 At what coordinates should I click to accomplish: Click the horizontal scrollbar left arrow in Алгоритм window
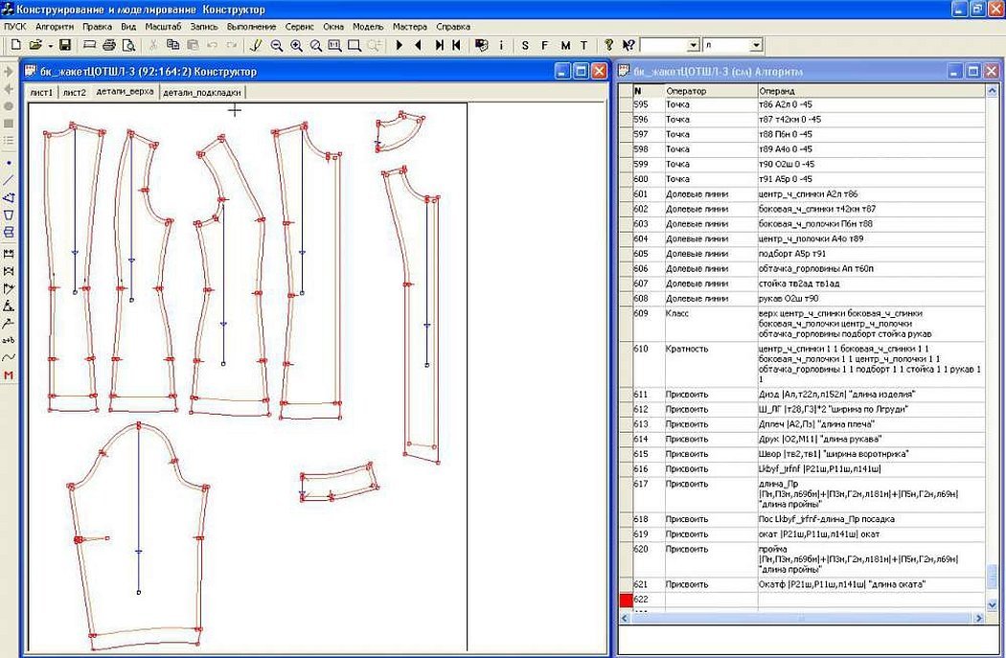click(626, 618)
